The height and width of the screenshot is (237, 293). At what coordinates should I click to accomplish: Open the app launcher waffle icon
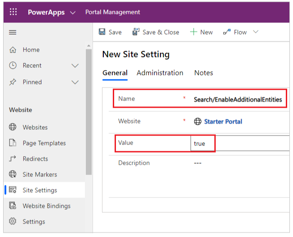[x=13, y=12]
